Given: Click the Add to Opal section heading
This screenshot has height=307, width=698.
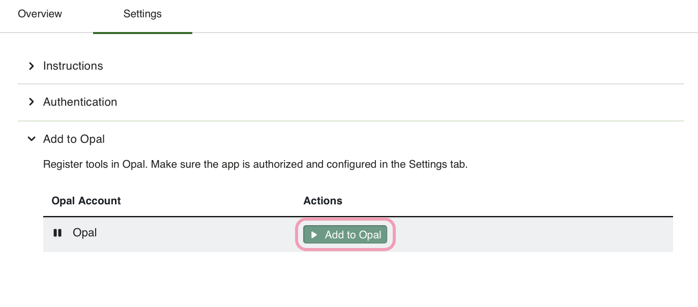Looking at the screenshot, I should pyautogui.click(x=74, y=139).
